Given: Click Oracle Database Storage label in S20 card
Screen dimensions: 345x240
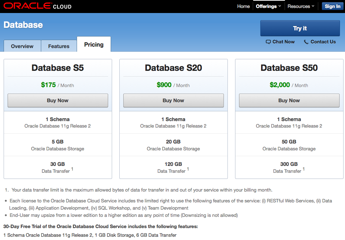Looking at the screenshot, I should (173, 149).
